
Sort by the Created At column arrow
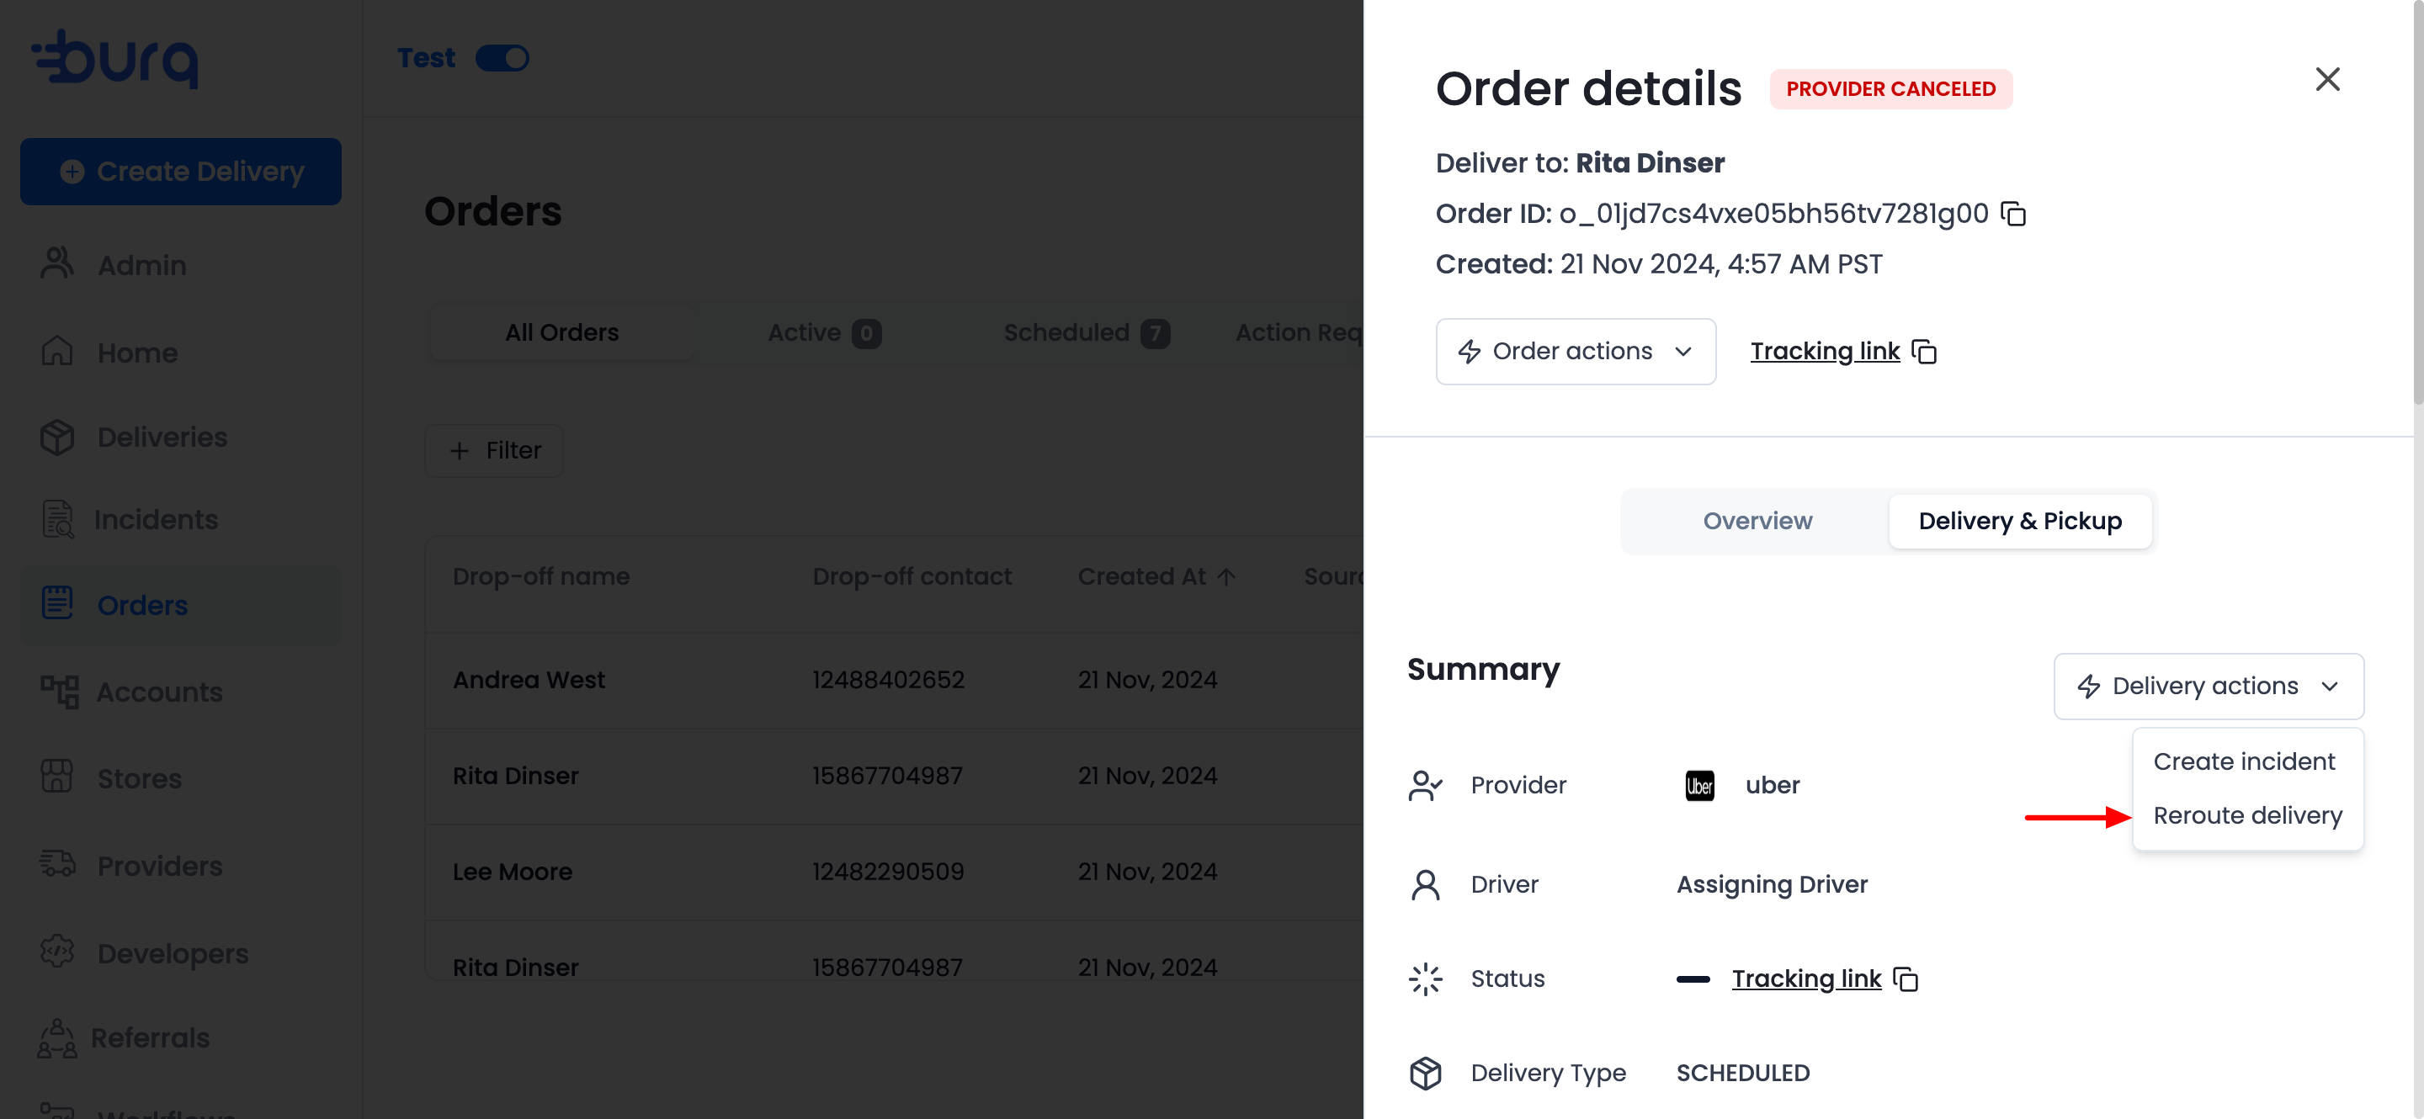1226,576
